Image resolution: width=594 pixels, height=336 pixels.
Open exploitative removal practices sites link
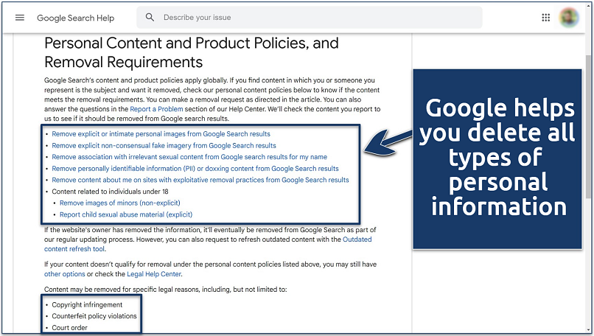(x=200, y=180)
